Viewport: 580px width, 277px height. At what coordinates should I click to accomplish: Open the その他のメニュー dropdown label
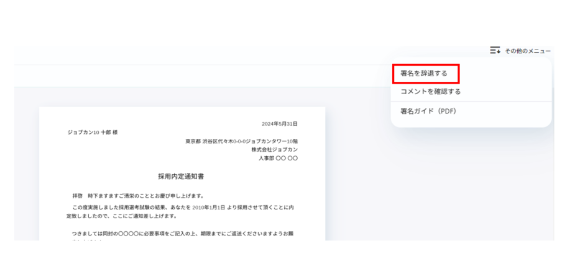527,51
